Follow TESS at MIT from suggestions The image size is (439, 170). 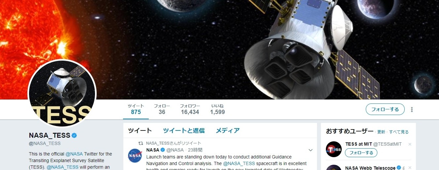361,153
